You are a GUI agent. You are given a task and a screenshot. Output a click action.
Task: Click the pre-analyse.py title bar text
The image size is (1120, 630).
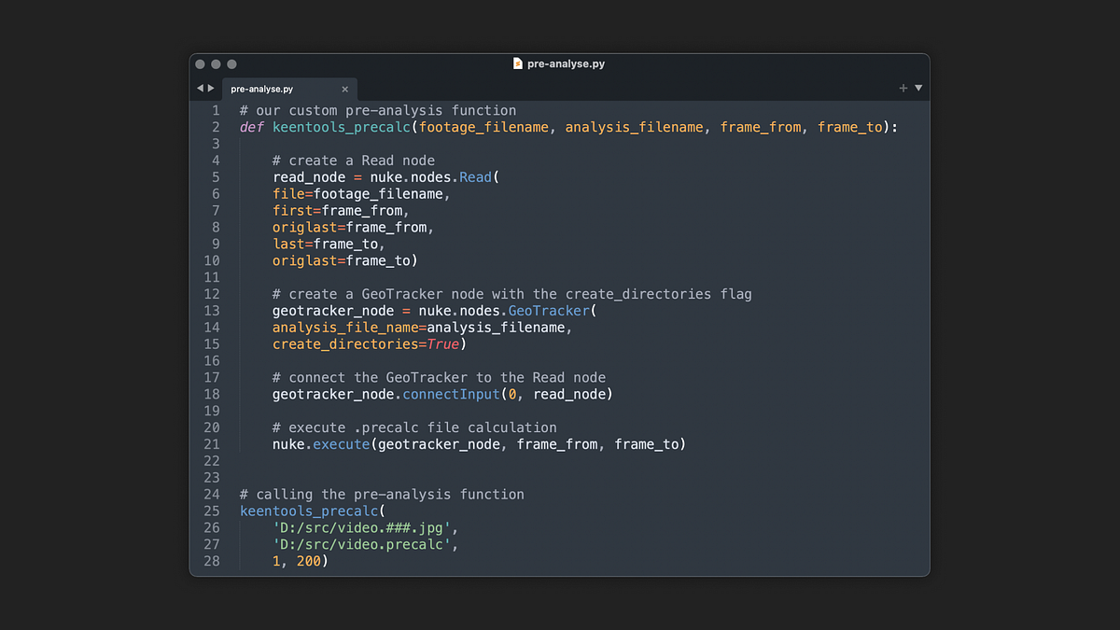tap(566, 63)
